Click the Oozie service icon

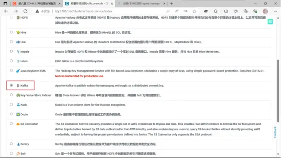18,115
